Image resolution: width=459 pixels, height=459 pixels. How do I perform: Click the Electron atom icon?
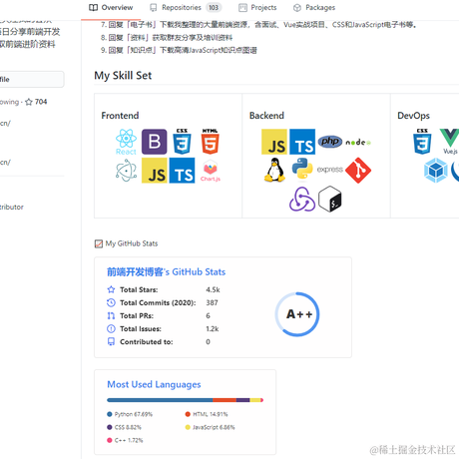click(x=126, y=171)
